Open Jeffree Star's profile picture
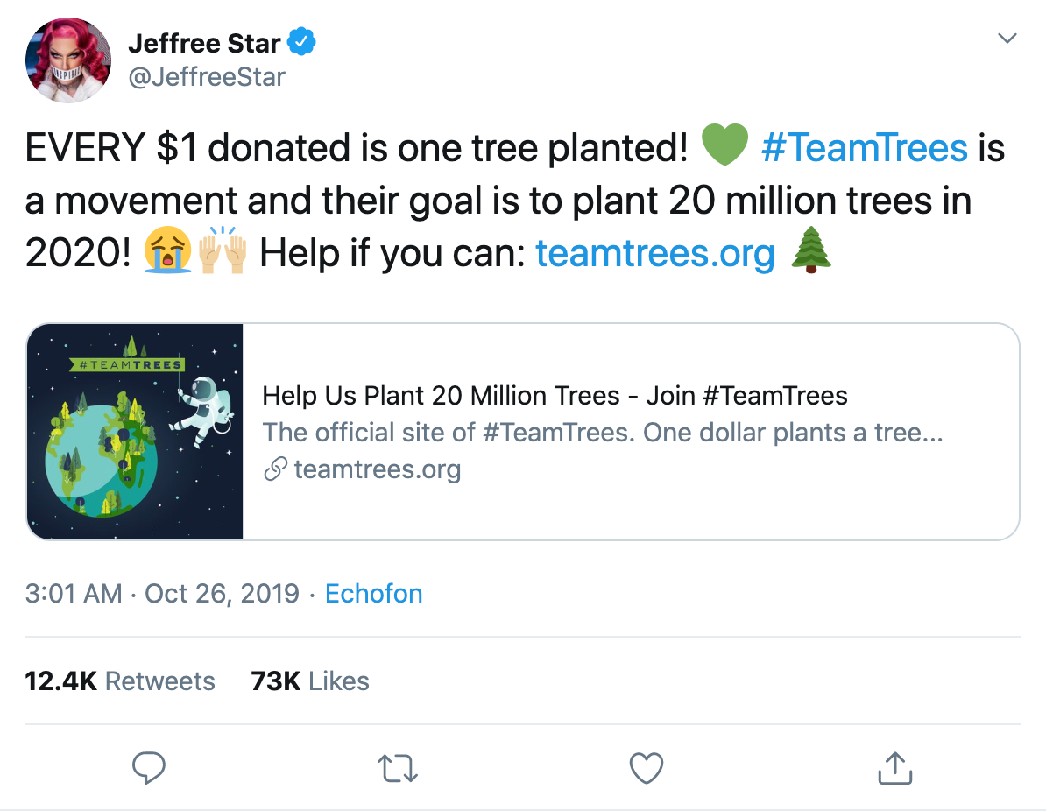1046x811 pixels. 68,60
